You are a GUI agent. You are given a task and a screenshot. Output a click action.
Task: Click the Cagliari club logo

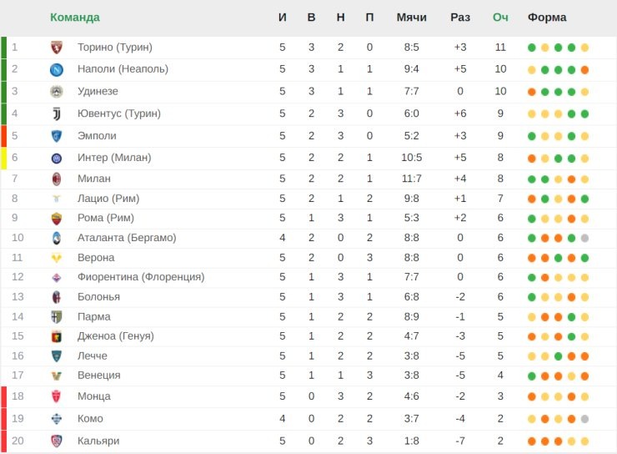click(x=57, y=441)
